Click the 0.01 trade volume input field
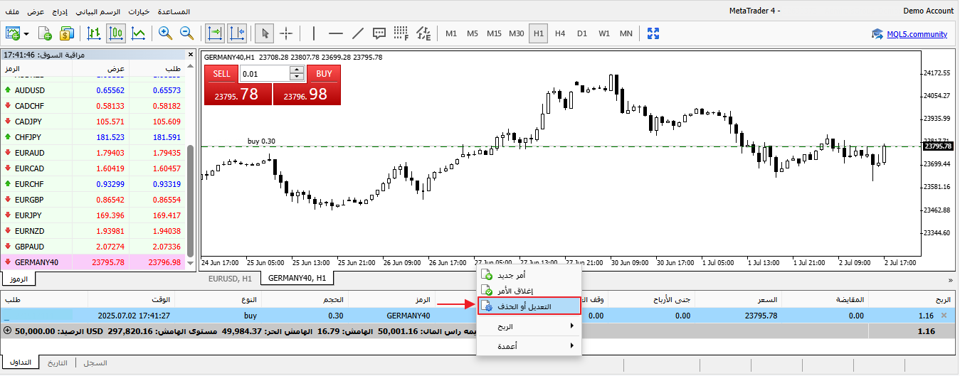960x376 pixels. click(x=265, y=73)
